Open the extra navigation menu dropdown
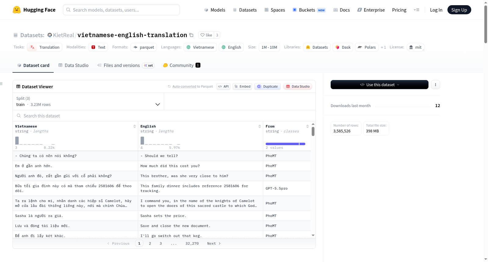The height and width of the screenshot is (262, 488). point(416,10)
